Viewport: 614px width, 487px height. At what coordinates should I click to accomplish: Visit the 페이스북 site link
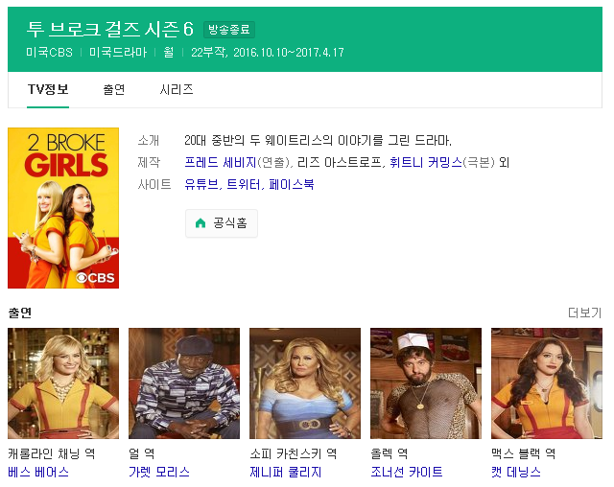pyautogui.click(x=292, y=184)
